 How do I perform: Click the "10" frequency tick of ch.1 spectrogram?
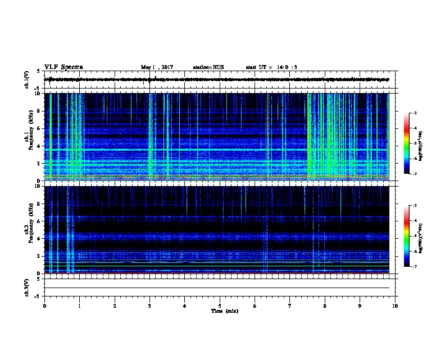pos(38,94)
